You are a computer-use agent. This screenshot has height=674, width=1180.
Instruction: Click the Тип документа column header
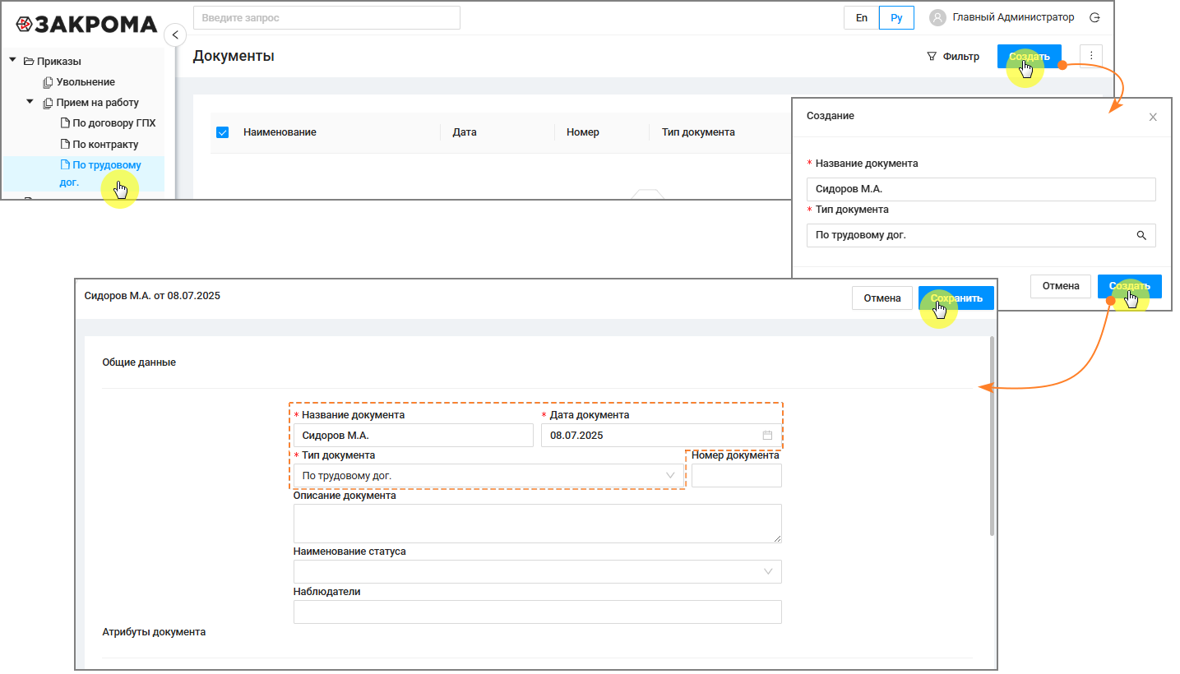[x=698, y=132]
